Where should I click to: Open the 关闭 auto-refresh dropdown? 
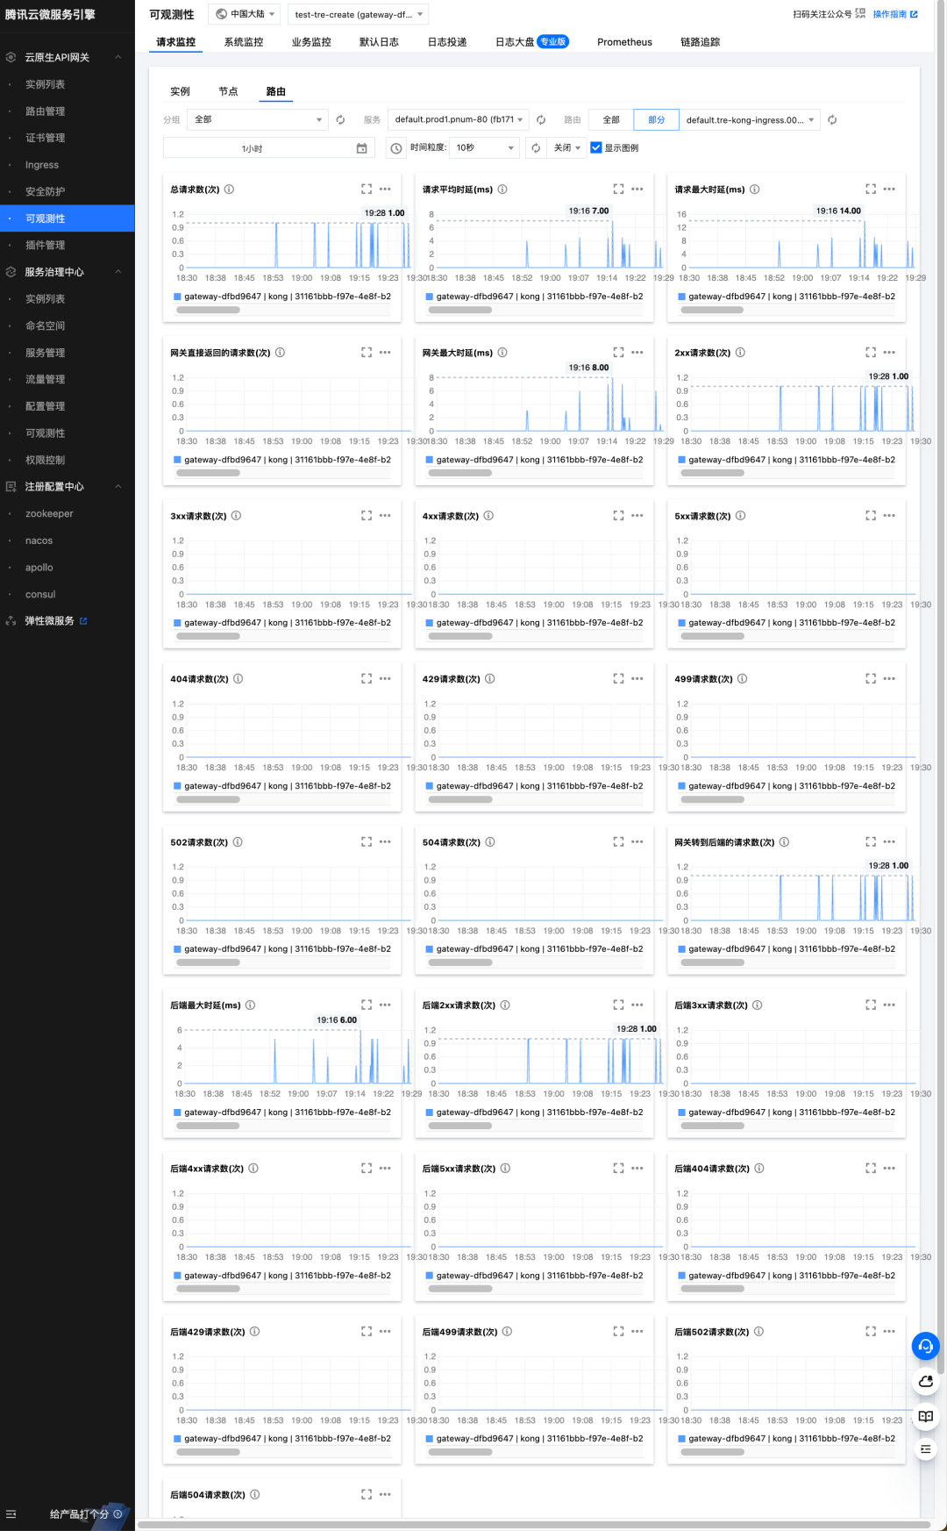566,148
